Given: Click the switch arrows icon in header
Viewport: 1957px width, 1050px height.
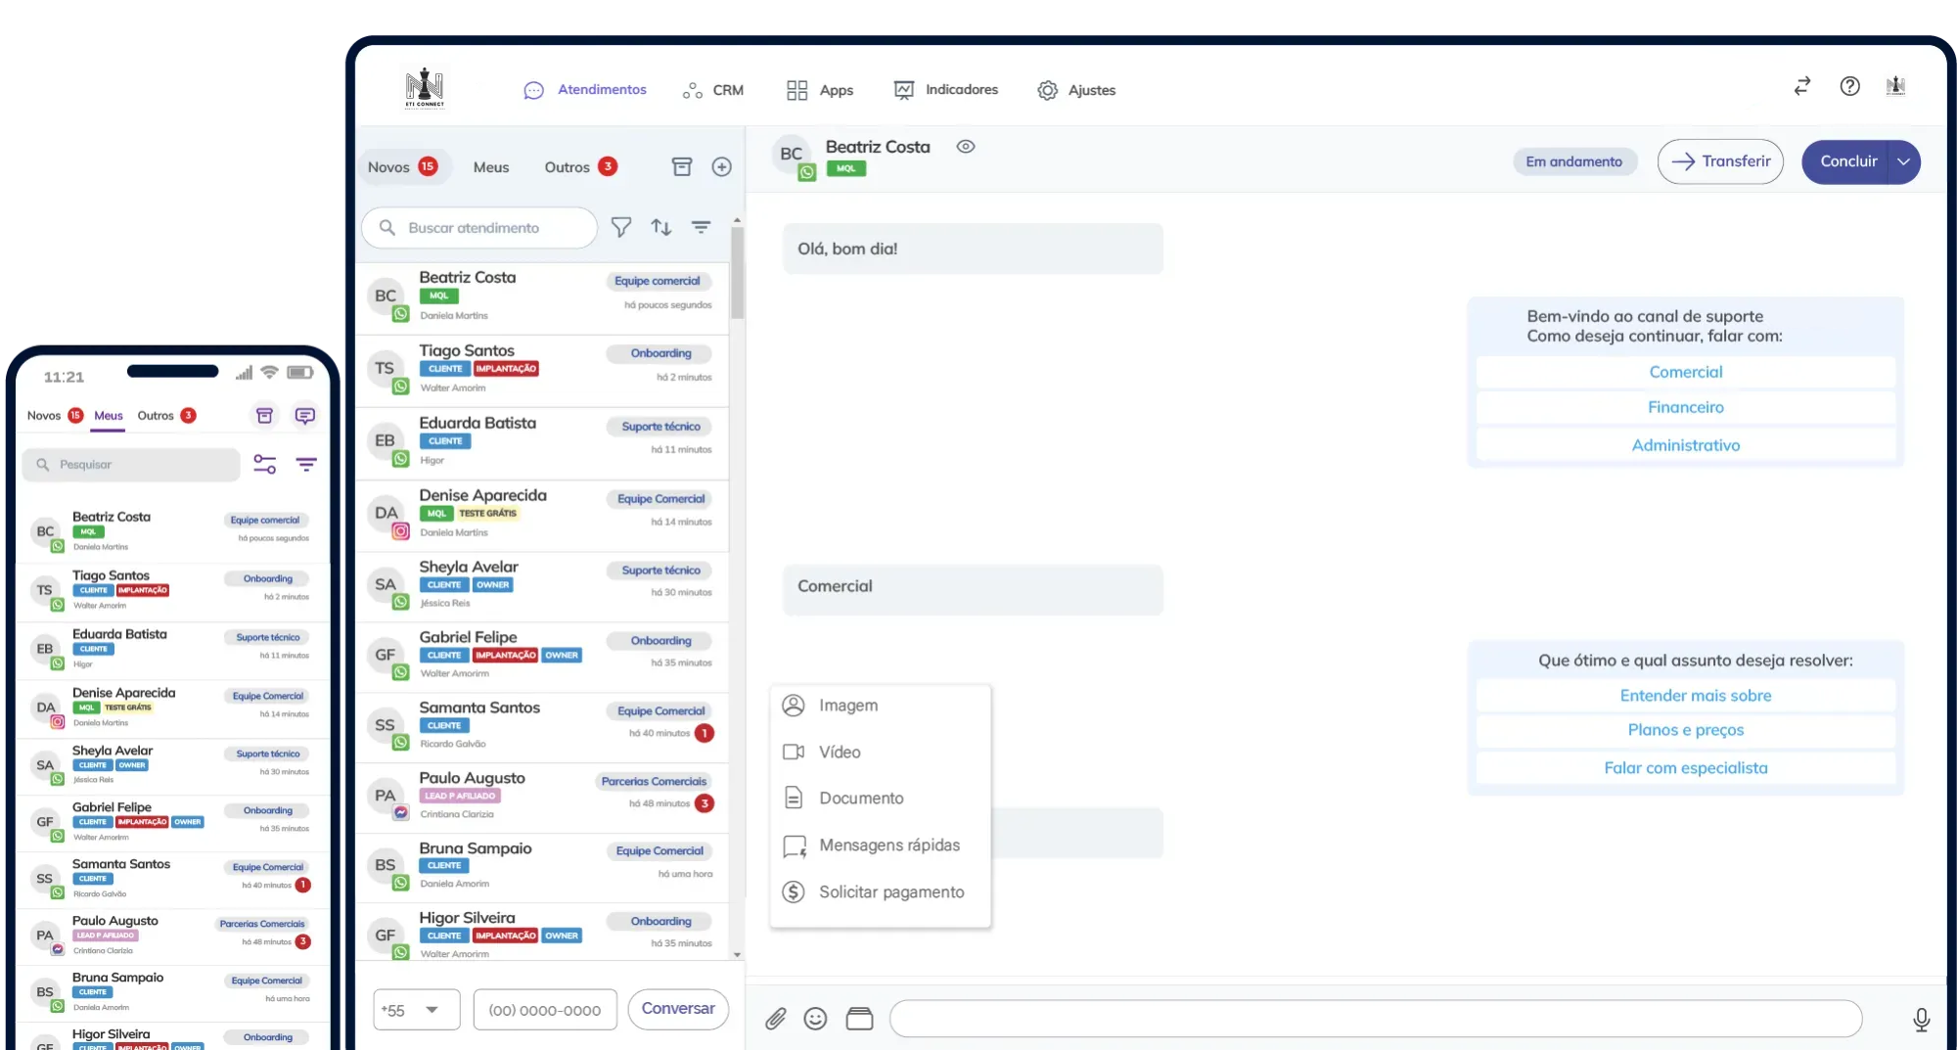Looking at the screenshot, I should click(x=1802, y=86).
